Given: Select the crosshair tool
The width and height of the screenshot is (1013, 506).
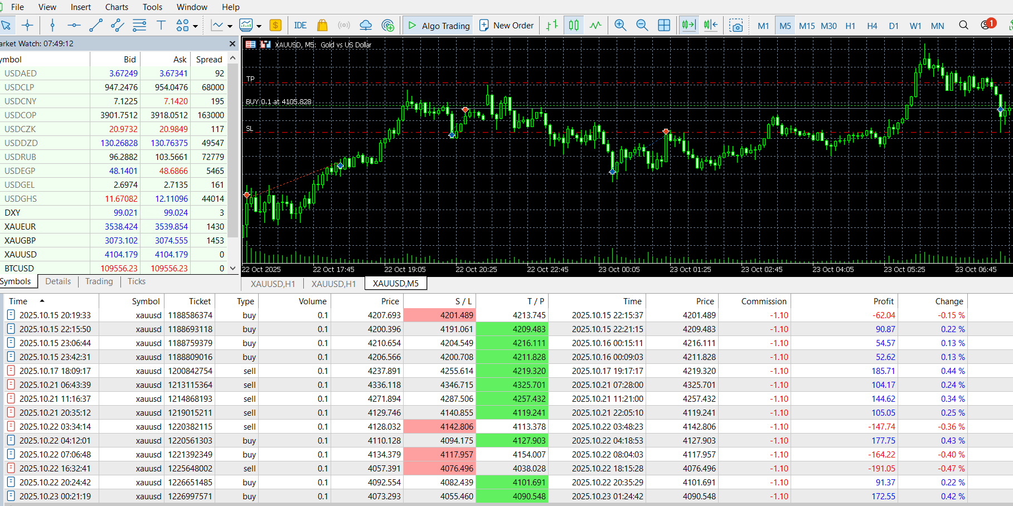Looking at the screenshot, I should [27, 26].
